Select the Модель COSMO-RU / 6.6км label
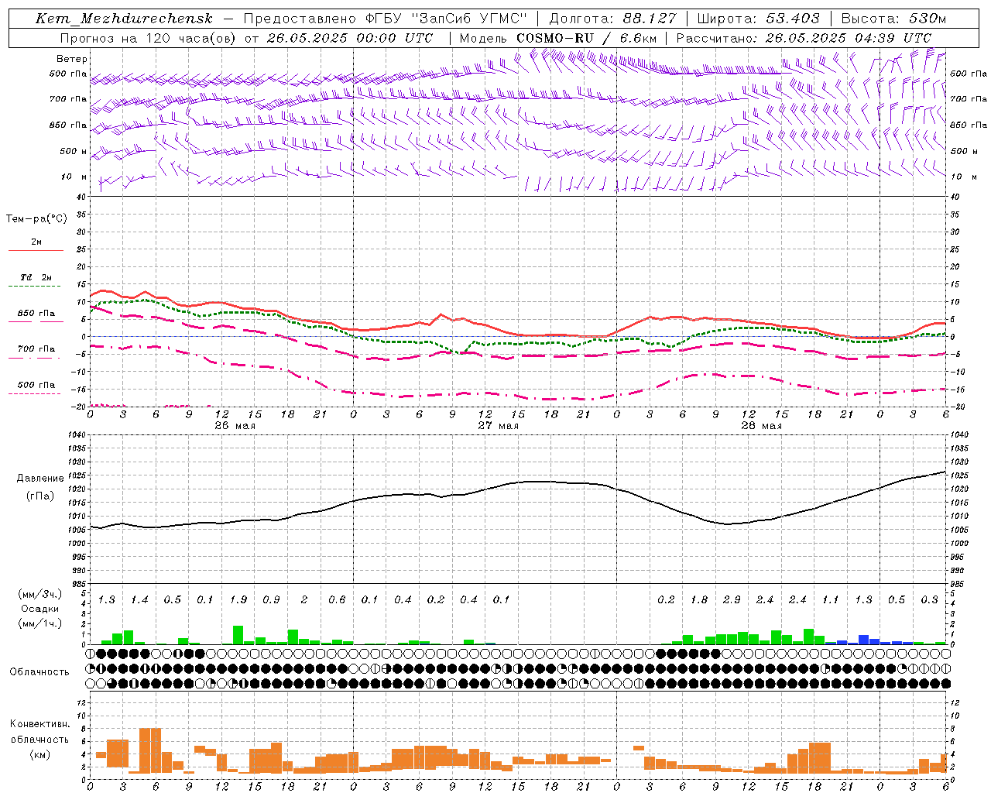 click(557, 38)
